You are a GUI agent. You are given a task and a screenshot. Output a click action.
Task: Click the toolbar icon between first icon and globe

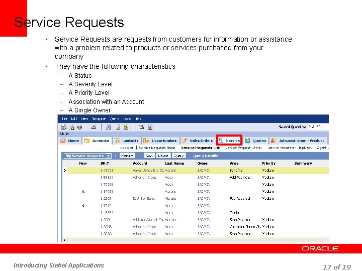(x=72, y=127)
